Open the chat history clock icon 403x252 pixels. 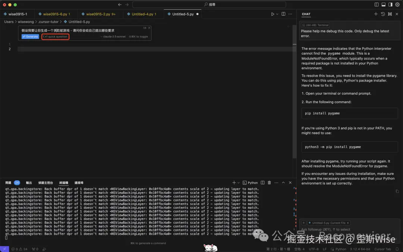pyautogui.click(x=383, y=14)
